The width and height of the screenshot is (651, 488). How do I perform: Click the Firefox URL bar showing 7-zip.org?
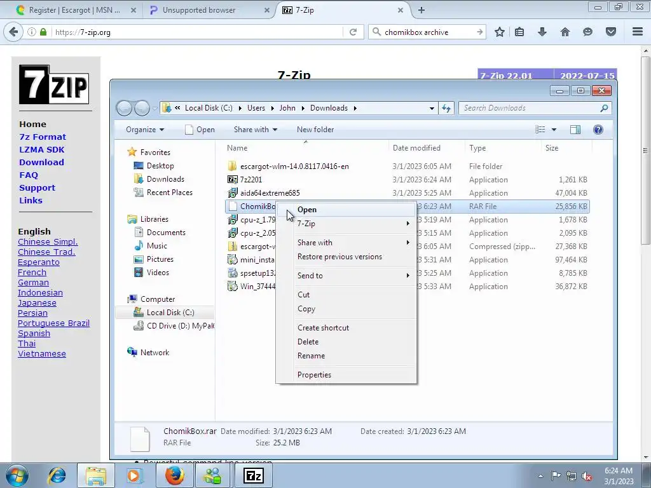pyautogui.click(x=197, y=32)
